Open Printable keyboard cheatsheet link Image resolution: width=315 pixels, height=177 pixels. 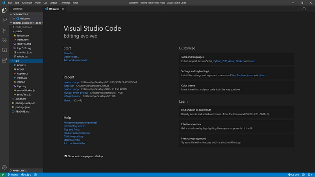pos(80,123)
